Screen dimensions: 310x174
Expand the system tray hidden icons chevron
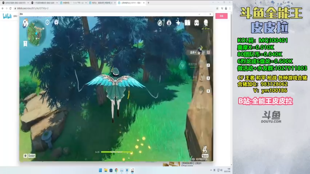211,170
